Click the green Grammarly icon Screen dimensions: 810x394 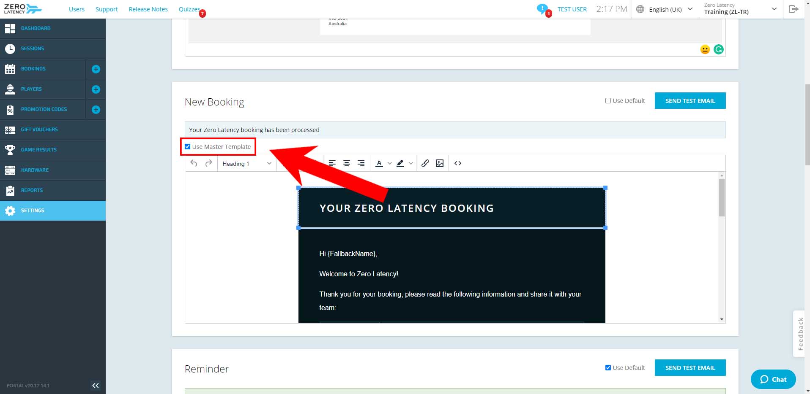[x=719, y=50]
